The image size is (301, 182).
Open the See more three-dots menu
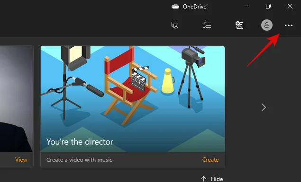289,25
